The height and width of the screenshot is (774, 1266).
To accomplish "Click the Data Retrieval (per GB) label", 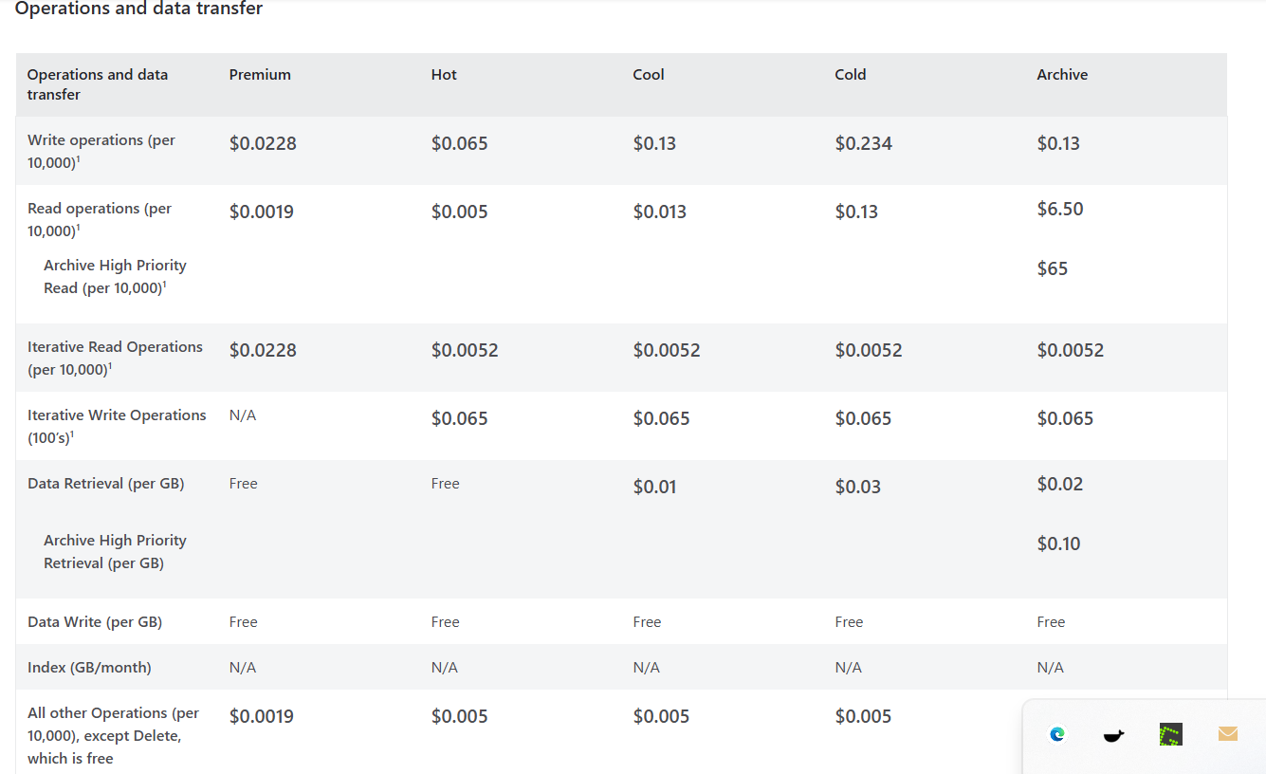I will point(106,483).
